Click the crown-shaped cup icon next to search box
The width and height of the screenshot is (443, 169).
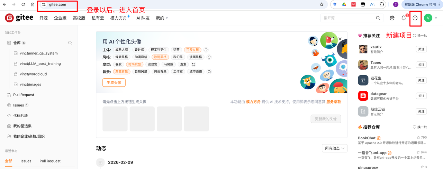tap(392, 18)
